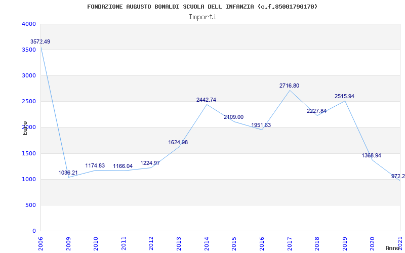The width and height of the screenshot is (405, 253).
Task: Select the 2009 x-axis year label
Action: (68, 244)
